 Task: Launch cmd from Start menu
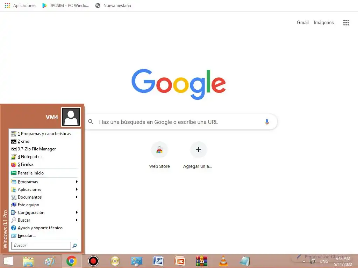click(x=45, y=141)
